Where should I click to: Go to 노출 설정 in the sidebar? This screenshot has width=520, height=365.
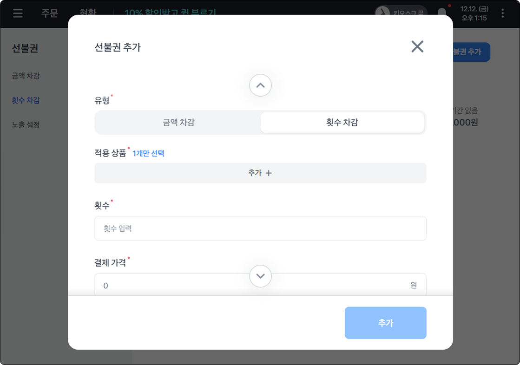[x=26, y=124]
